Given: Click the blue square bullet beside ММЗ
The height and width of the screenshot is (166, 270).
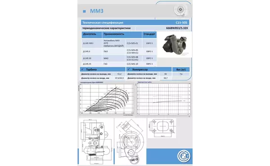Looking at the screenshot, I should [84, 11].
